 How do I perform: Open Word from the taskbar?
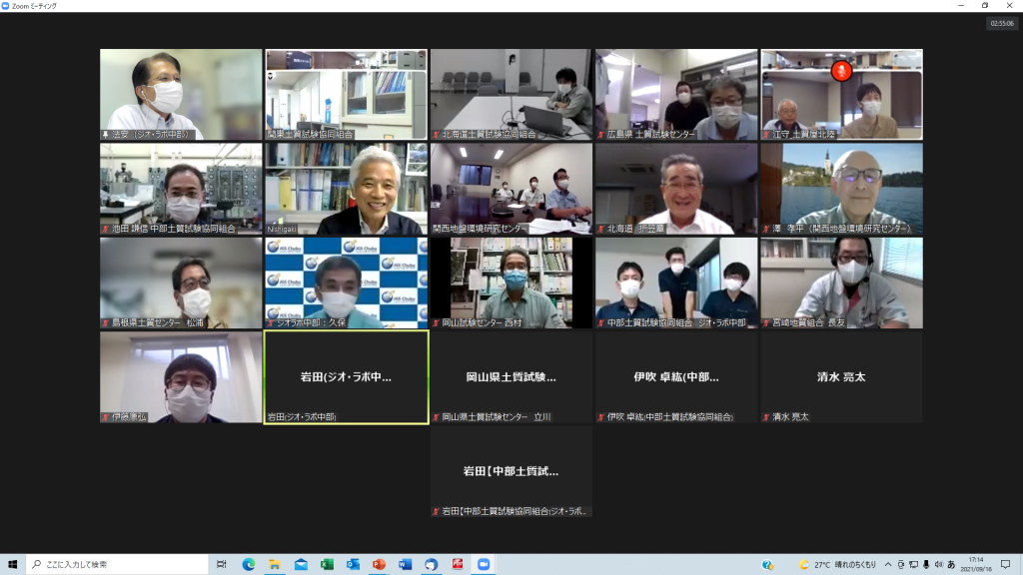[405, 564]
